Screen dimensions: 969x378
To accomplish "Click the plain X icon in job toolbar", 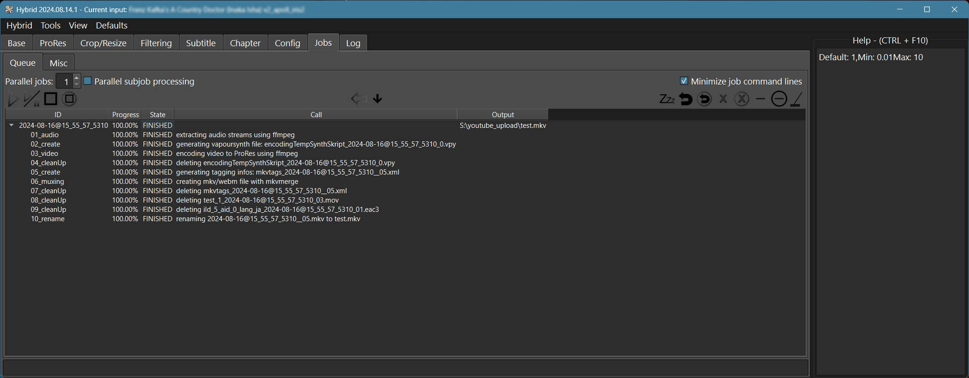I will click(x=723, y=99).
